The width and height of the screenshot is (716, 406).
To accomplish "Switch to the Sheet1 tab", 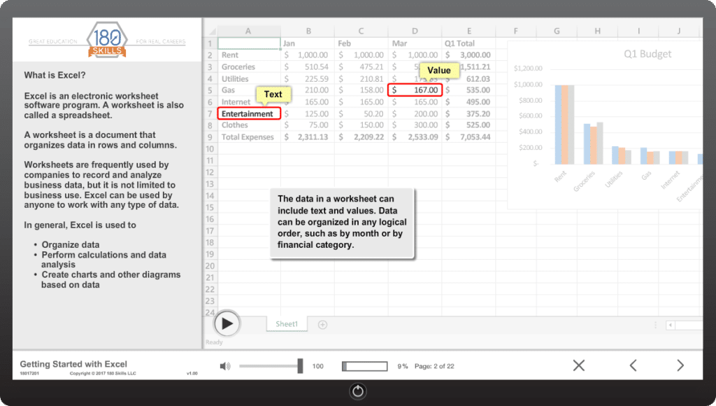I will (287, 324).
